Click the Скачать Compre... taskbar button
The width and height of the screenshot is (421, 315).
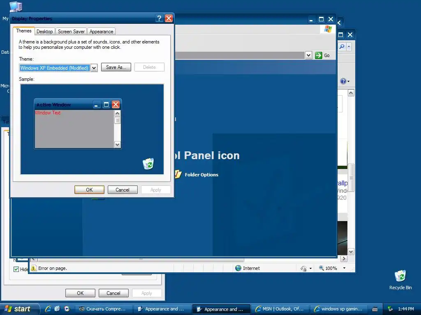tap(103, 309)
